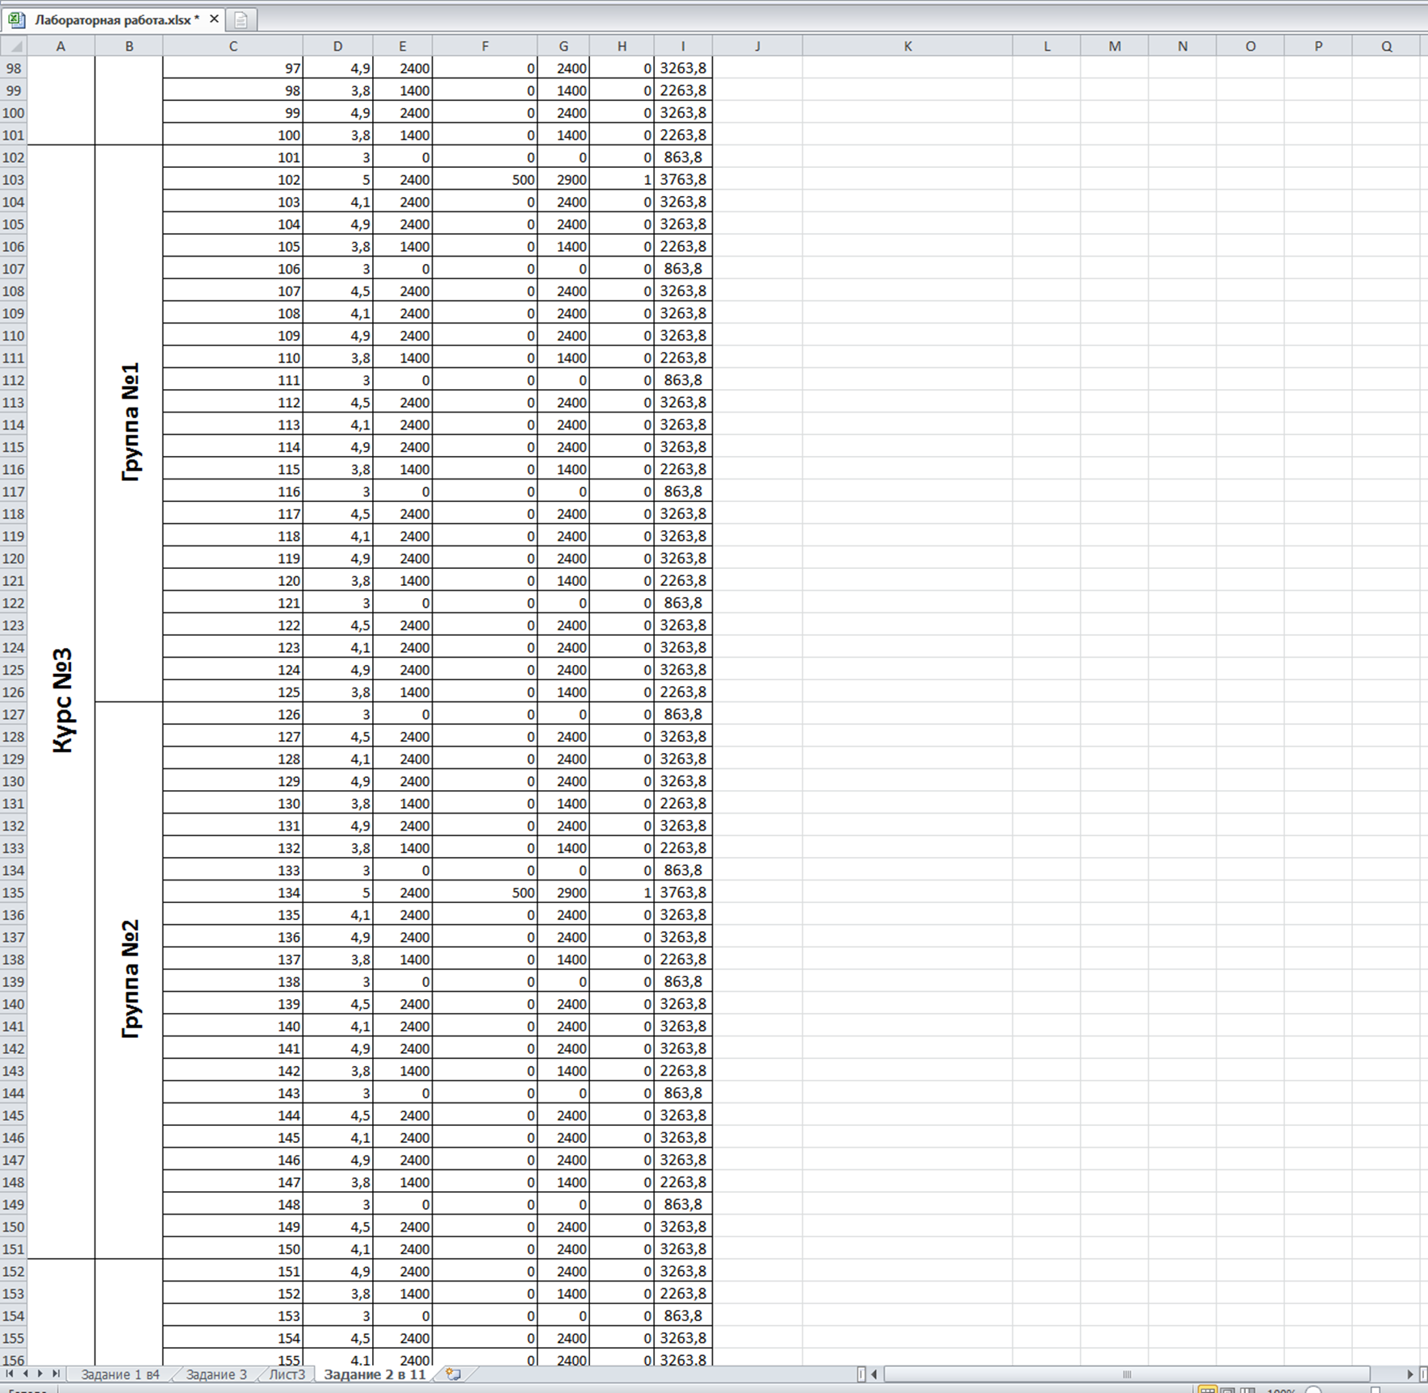Select column I header
The height and width of the screenshot is (1393, 1428).
tap(683, 46)
